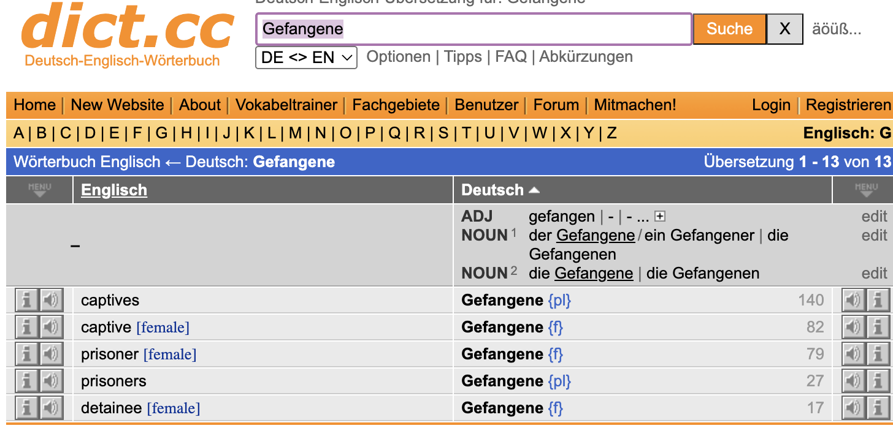This screenshot has height=431, width=893.
Task: Play English audio for detainee [female]
Action: tap(52, 408)
